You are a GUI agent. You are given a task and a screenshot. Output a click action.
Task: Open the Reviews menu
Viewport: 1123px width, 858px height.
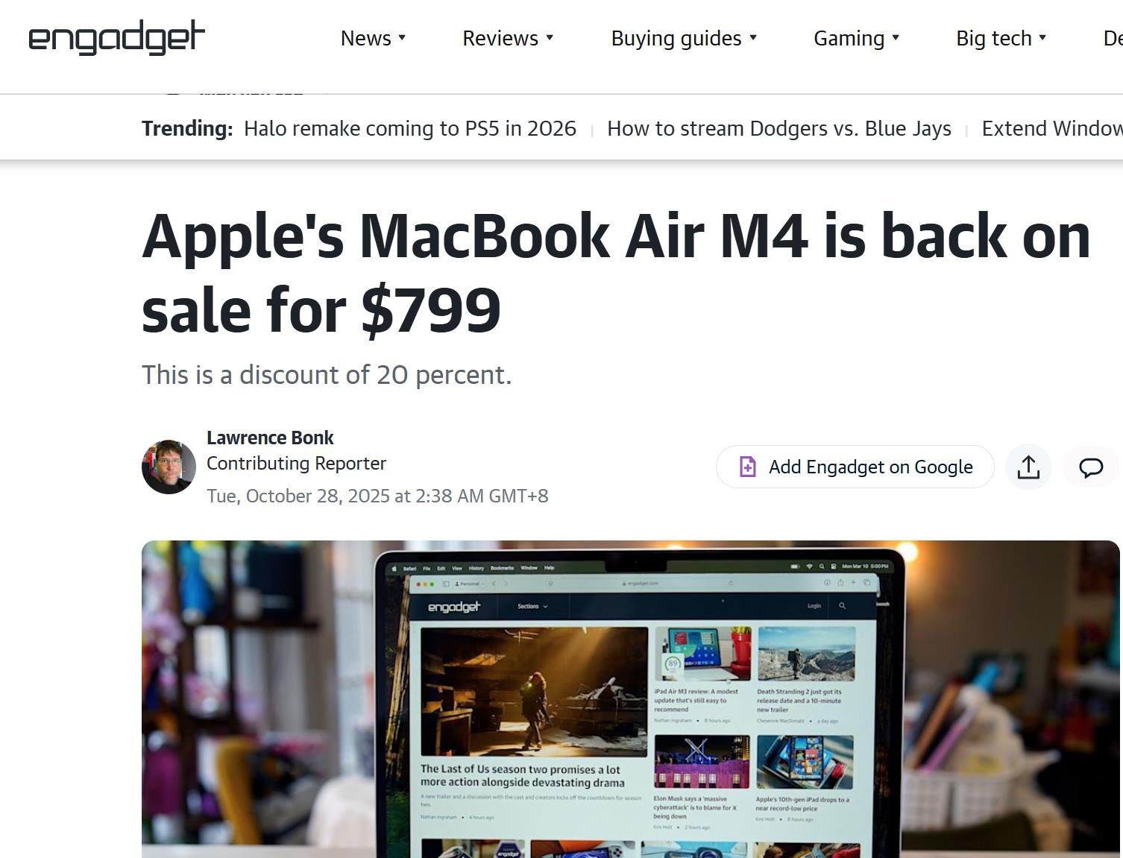point(500,38)
